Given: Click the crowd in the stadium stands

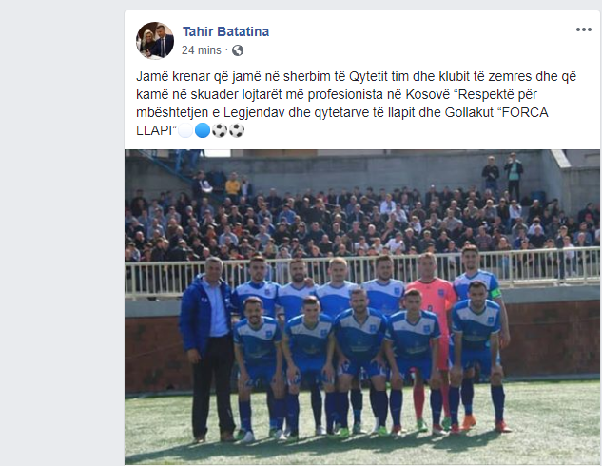Looking at the screenshot, I should (360, 221).
